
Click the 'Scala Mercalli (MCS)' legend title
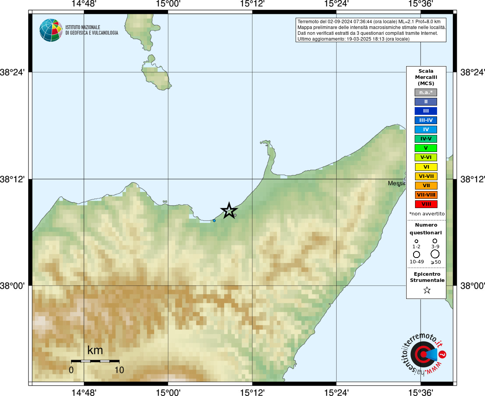(426, 77)
